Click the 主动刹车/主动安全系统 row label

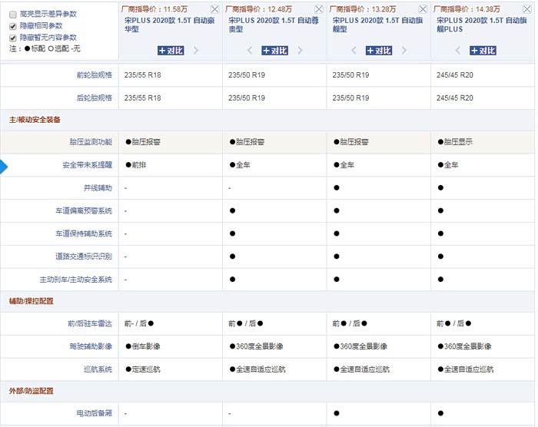coord(76,280)
